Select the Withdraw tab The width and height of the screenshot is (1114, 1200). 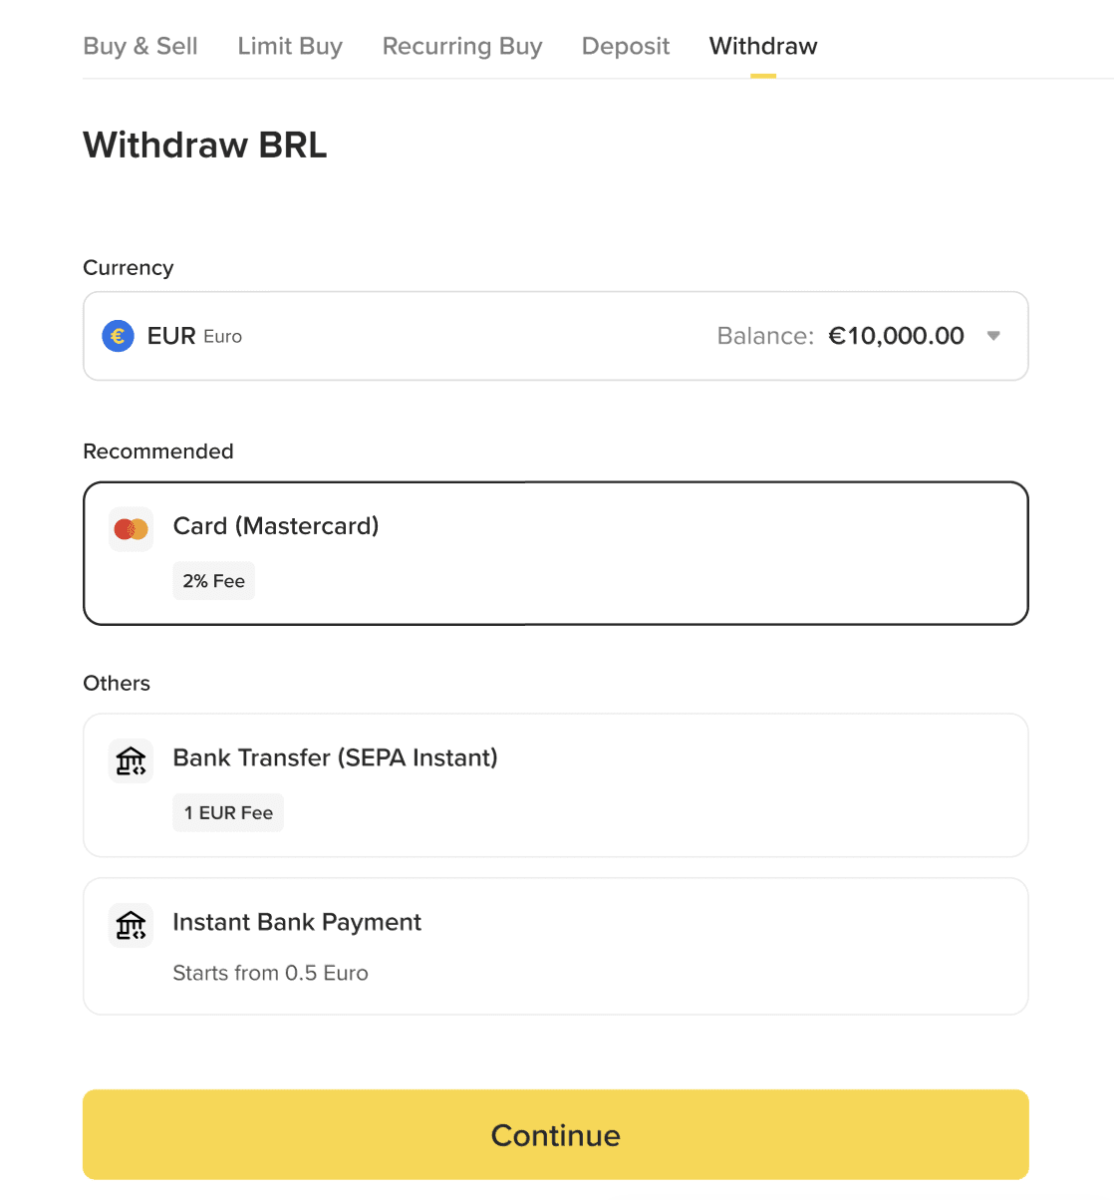pyautogui.click(x=763, y=46)
